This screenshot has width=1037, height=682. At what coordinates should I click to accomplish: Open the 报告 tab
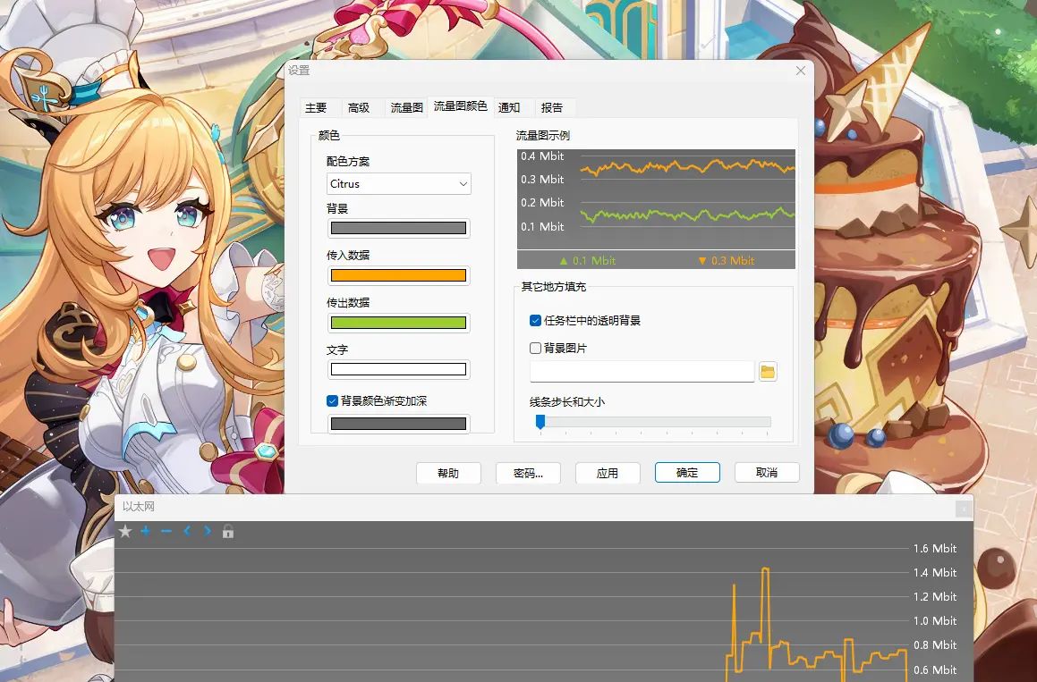click(x=551, y=108)
